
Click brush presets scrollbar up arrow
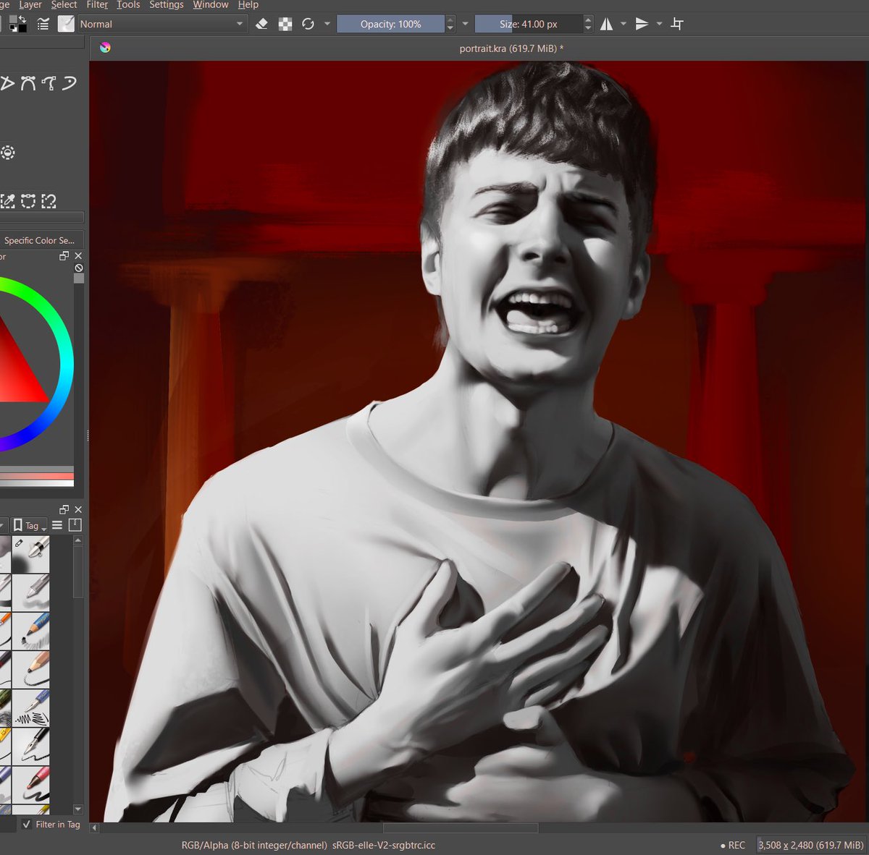[x=78, y=540]
